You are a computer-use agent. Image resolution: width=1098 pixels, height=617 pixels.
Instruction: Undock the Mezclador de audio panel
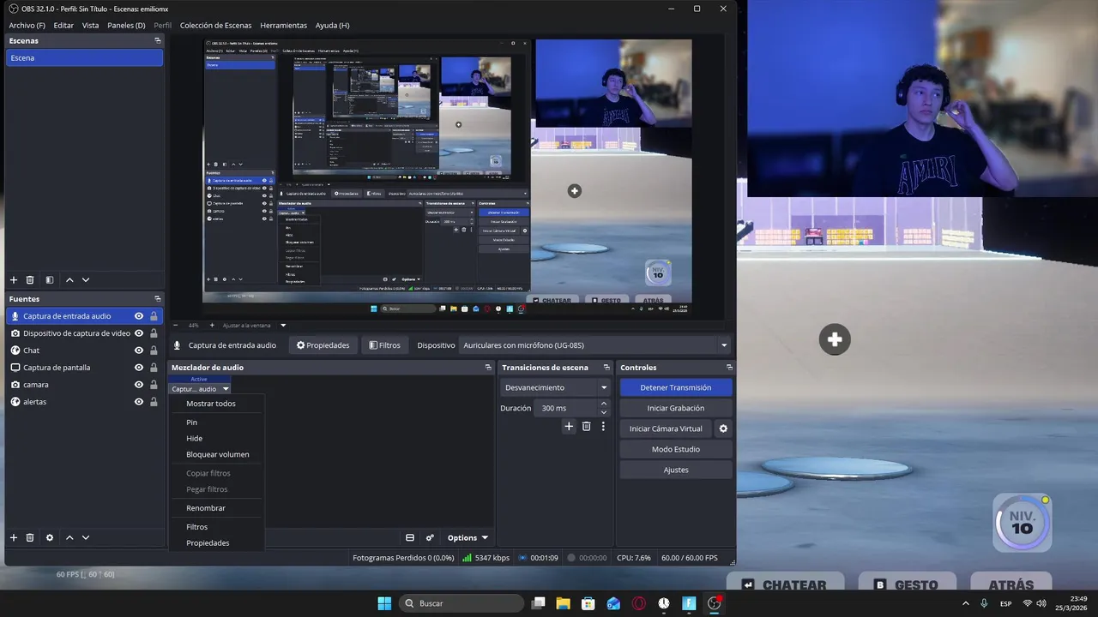pyautogui.click(x=488, y=368)
